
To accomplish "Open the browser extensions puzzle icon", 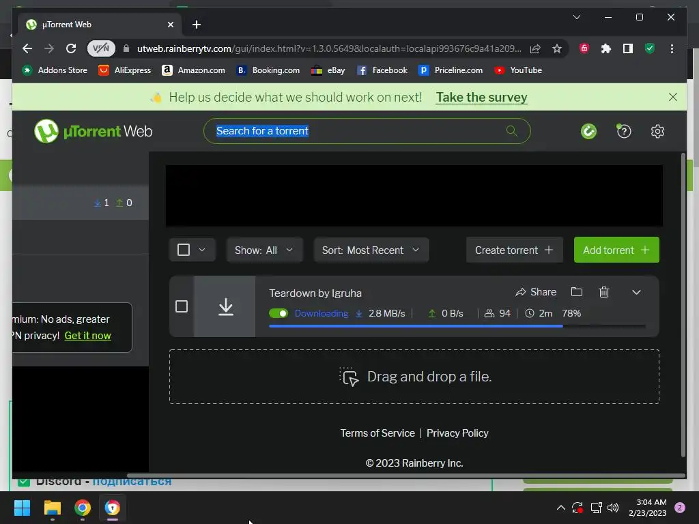I will (606, 48).
